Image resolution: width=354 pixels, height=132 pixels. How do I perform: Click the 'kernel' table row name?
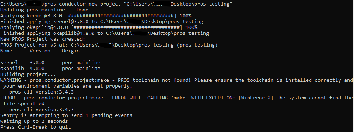tap(9, 62)
